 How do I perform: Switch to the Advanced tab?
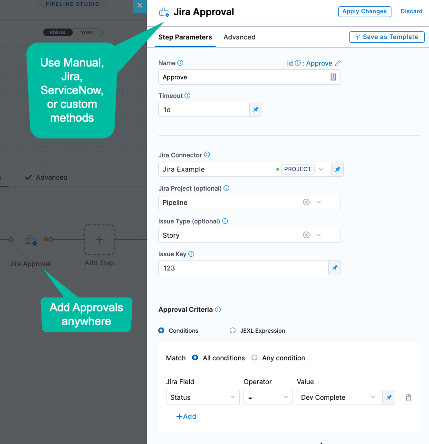(x=239, y=37)
